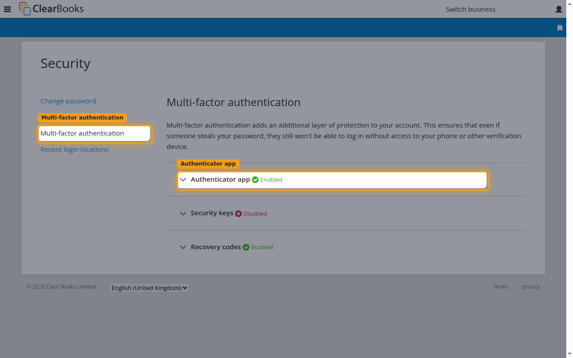The width and height of the screenshot is (573, 358).
Task: Open the privacy link in footer
Action: pos(530,287)
